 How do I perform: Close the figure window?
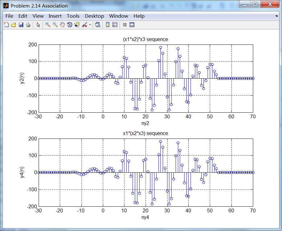click(270, 4)
